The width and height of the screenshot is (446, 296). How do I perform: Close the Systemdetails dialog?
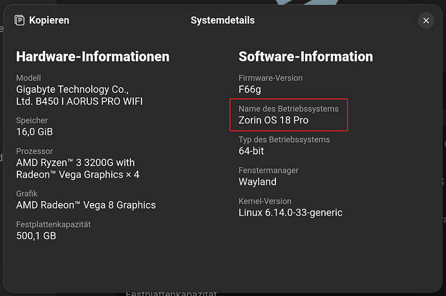point(426,21)
